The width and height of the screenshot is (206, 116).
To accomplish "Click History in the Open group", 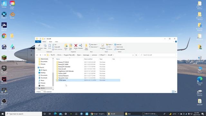I will click(109, 49).
